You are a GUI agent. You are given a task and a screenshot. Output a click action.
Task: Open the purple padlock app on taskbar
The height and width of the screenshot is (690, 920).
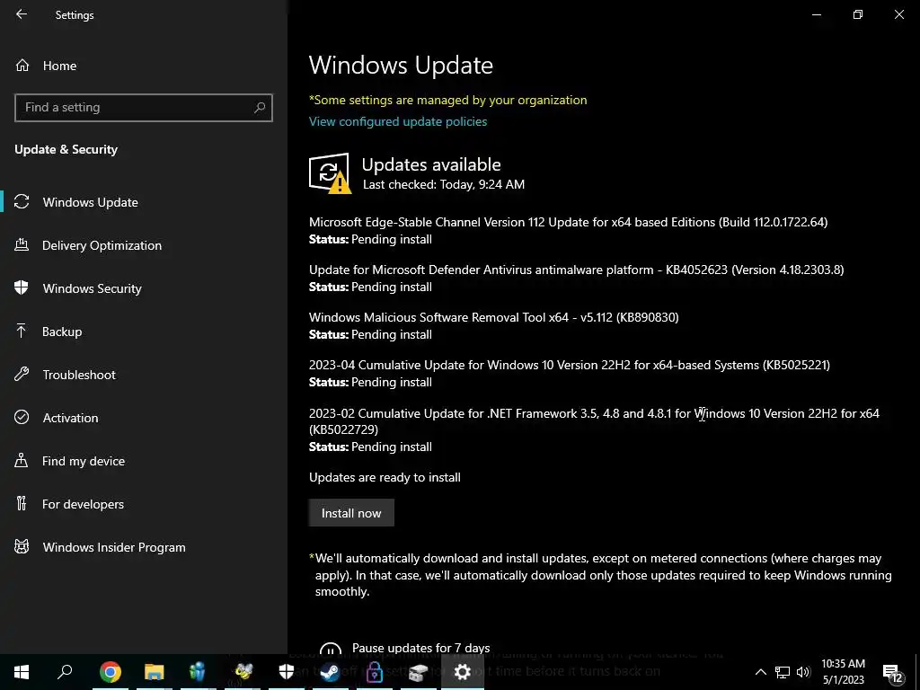pos(375,672)
